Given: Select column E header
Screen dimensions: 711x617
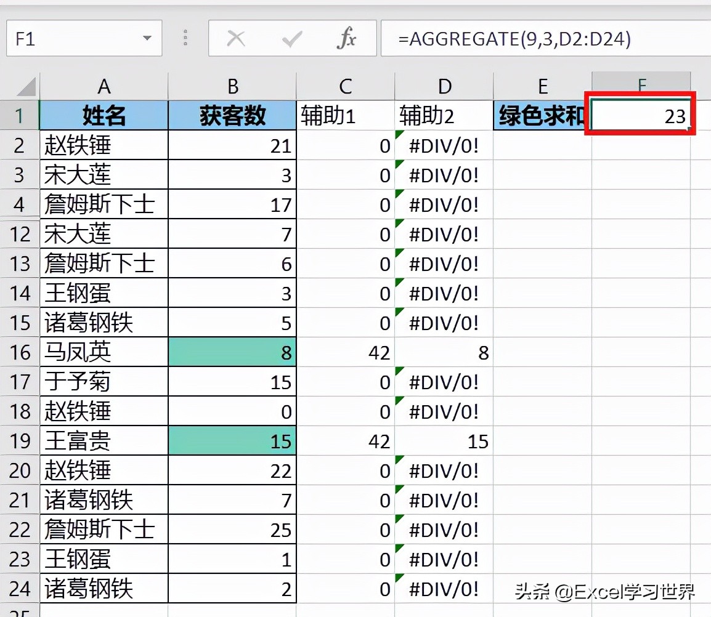Looking at the screenshot, I should (x=542, y=86).
